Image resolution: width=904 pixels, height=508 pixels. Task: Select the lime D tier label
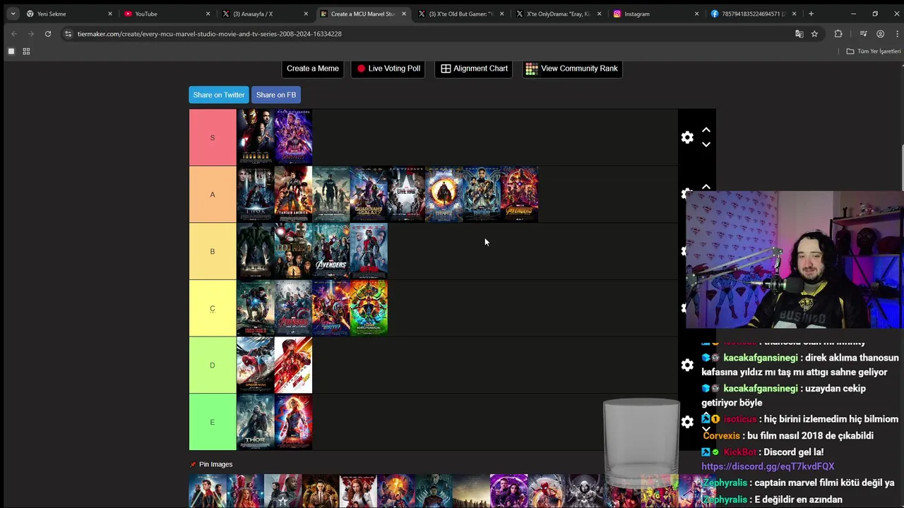pos(213,365)
